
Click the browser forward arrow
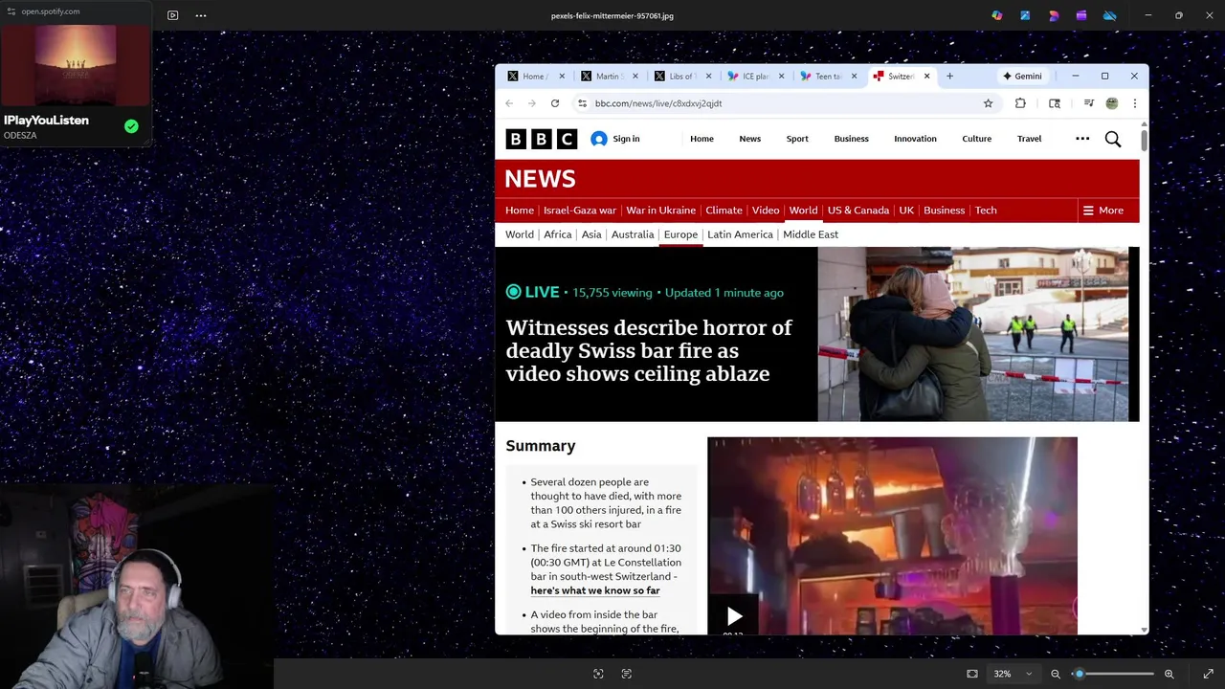(x=532, y=103)
